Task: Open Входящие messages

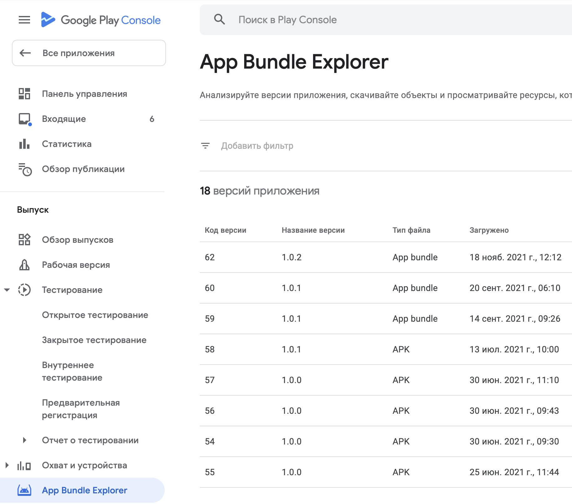Action: [64, 119]
